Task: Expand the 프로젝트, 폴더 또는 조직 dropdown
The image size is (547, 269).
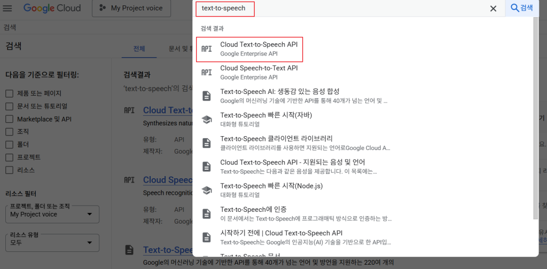Action: click(x=52, y=215)
